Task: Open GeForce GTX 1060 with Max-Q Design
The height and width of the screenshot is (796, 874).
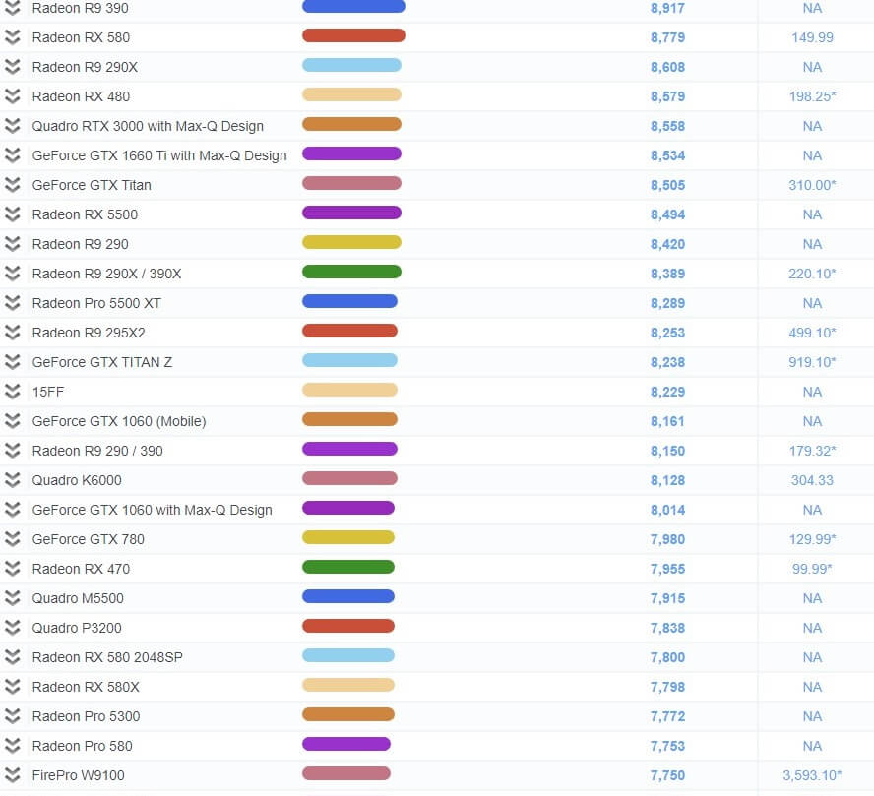Action: pos(153,510)
